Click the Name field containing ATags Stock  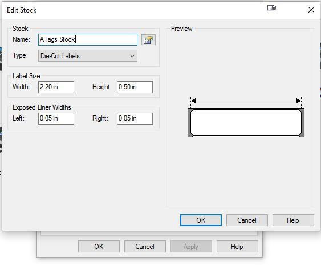(88, 39)
